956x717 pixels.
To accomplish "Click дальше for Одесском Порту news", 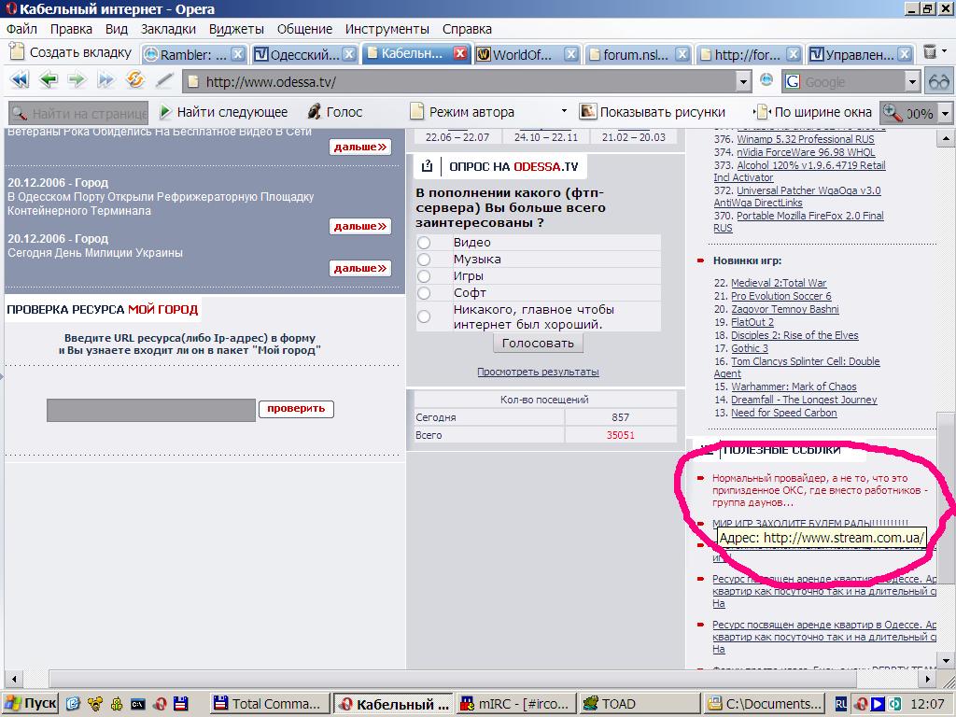I will [x=360, y=226].
